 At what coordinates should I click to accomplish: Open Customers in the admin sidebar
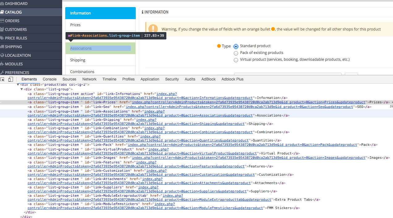pos(31,30)
